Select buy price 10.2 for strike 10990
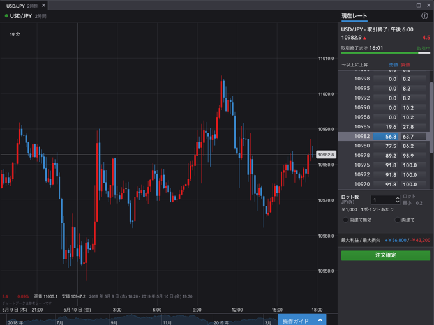434x325 pixels. [414, 108]
